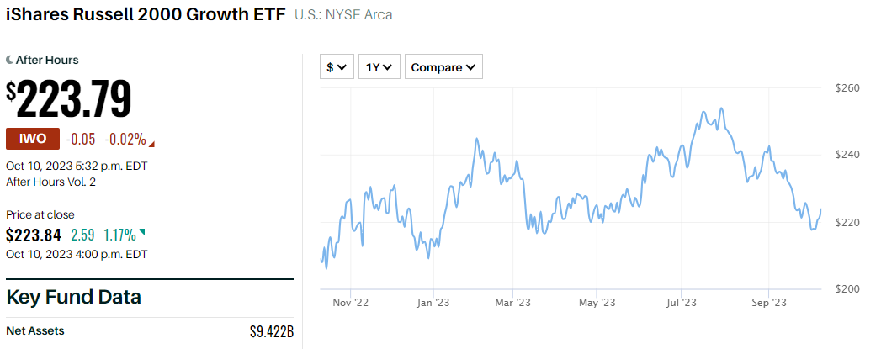Click the Jul '23 chart axis label
The height and width of the screenshot is (349, 881).
[x=681, y=302]
